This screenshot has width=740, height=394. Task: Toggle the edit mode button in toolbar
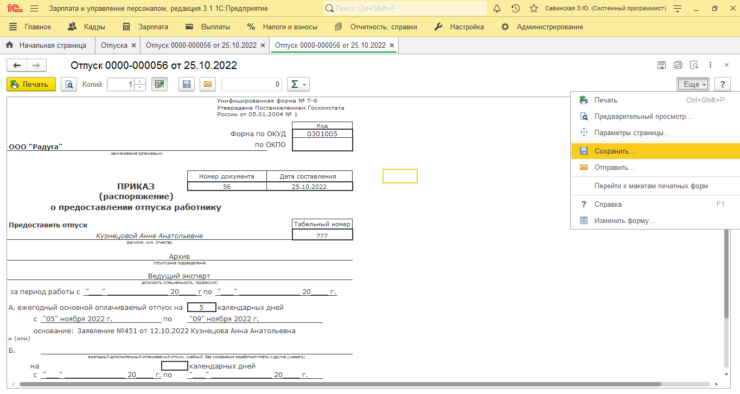pyautogui.click(x=159, y=84)
